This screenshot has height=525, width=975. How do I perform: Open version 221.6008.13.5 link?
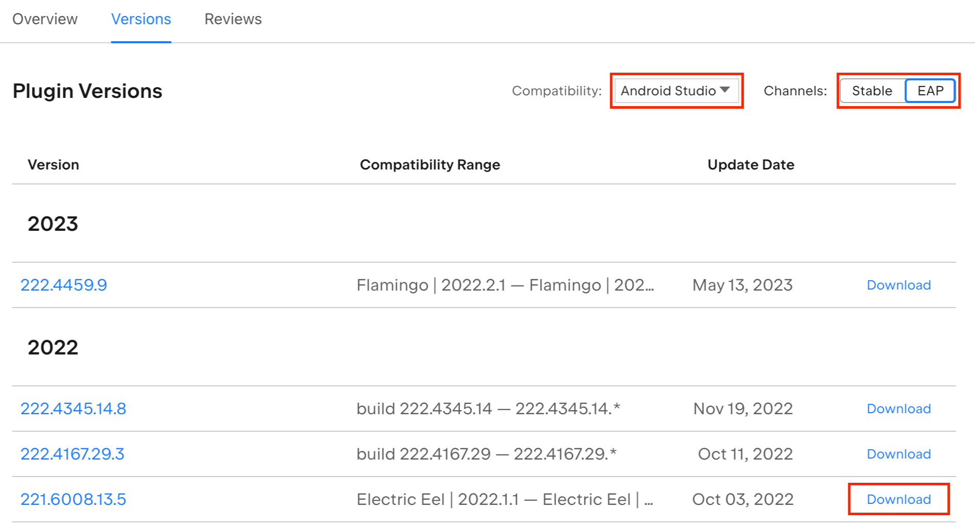[73, 499]
